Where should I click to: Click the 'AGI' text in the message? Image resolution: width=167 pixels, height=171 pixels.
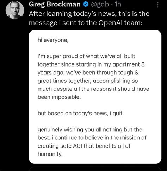[x=78, y=146]
